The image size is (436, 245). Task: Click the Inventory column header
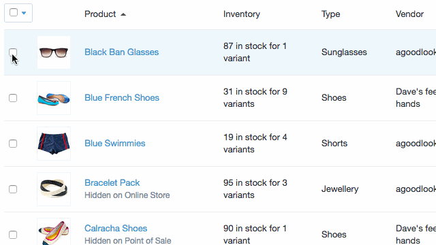(x=242, y=14)
